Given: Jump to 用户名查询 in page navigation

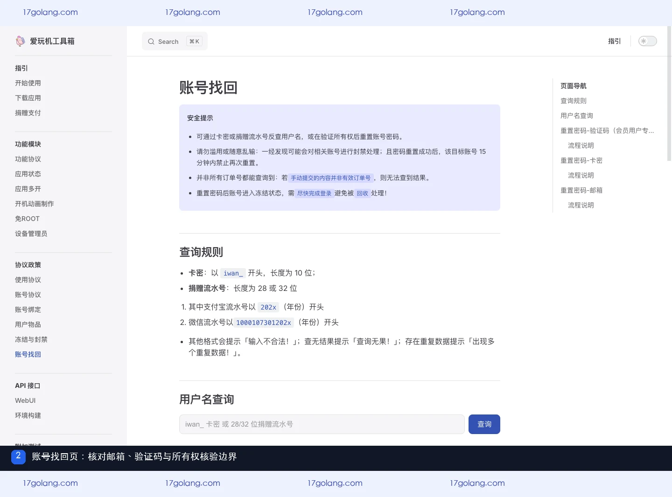Looking at the screenshot, I should click(x=577, y=116).
